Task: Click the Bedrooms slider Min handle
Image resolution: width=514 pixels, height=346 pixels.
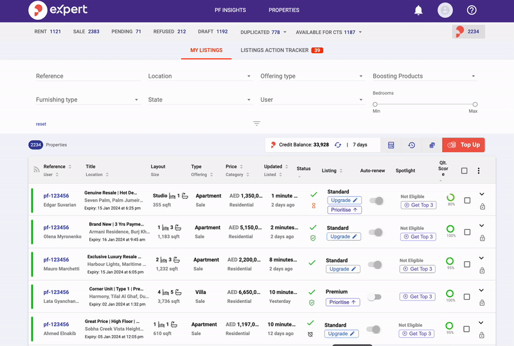Action: (375, 104)
